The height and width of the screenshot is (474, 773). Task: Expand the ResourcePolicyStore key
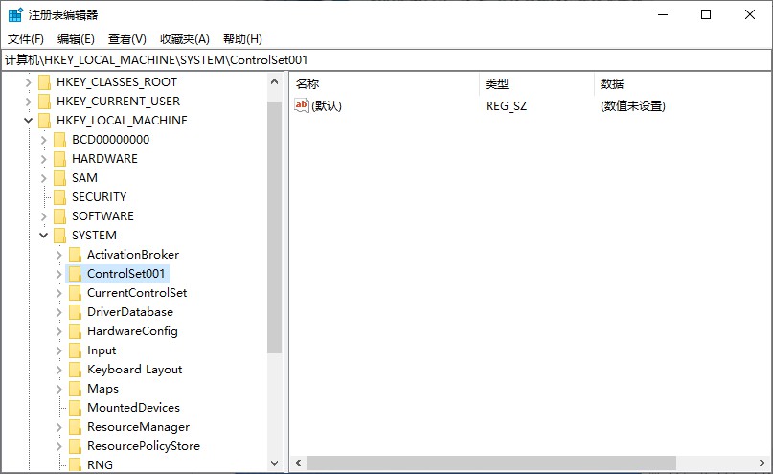tap(58, 446)
